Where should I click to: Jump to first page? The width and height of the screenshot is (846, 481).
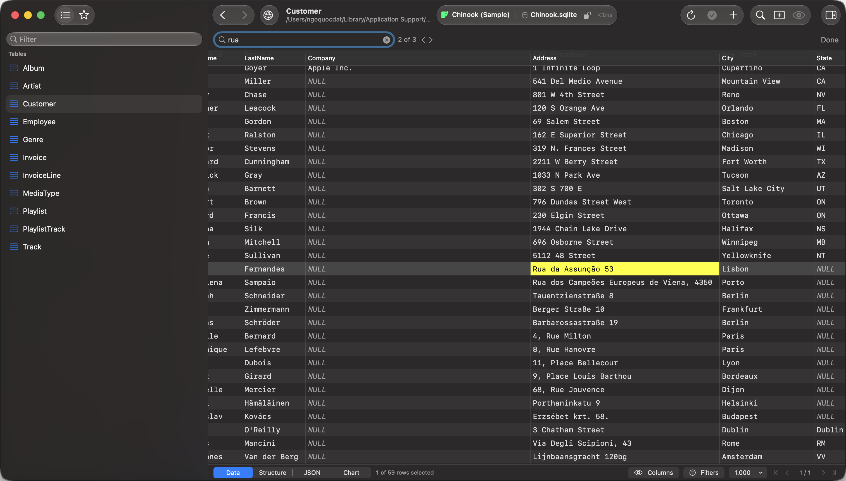point(776,472)
